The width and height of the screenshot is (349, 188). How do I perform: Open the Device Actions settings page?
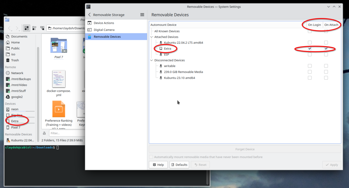coord(104,23)
